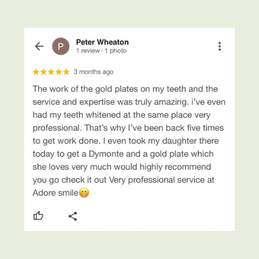The image size is (259, 259).
Task: Select the opening line about gold plates
Action: (125, 89)
